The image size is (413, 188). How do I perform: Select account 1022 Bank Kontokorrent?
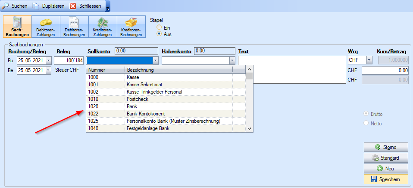(166, 114)
